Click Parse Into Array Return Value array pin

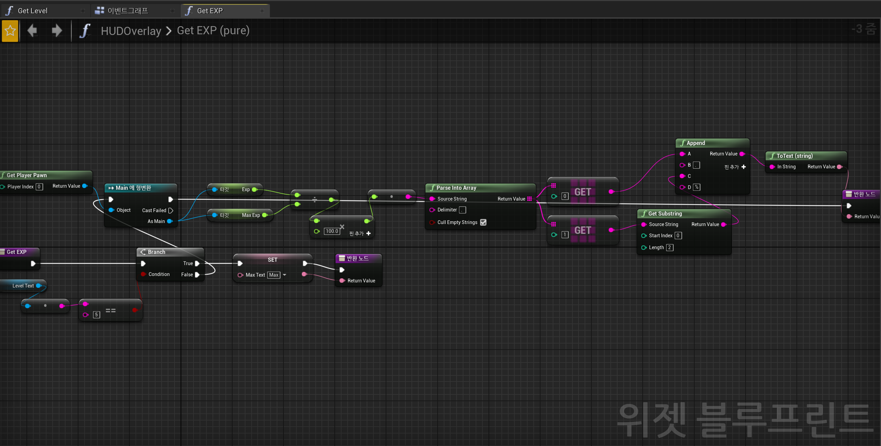pos(529,199)
